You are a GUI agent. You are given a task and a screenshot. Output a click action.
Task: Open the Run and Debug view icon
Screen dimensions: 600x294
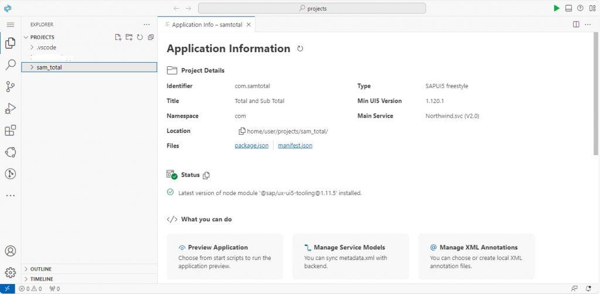11,108
